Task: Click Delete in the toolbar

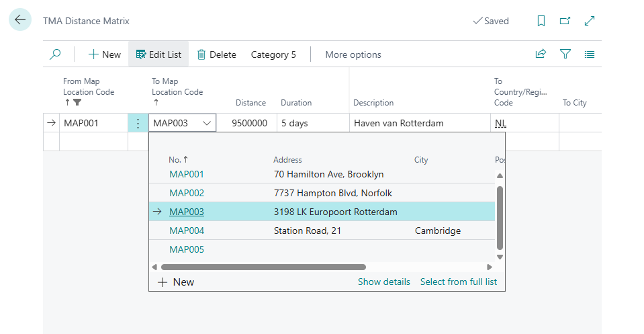Action: click(x=216, y=54)
